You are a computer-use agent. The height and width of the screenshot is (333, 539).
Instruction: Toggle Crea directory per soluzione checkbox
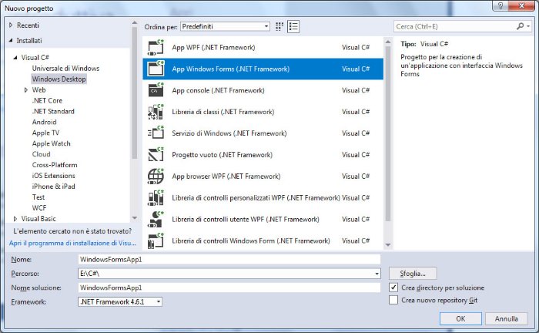393,288
